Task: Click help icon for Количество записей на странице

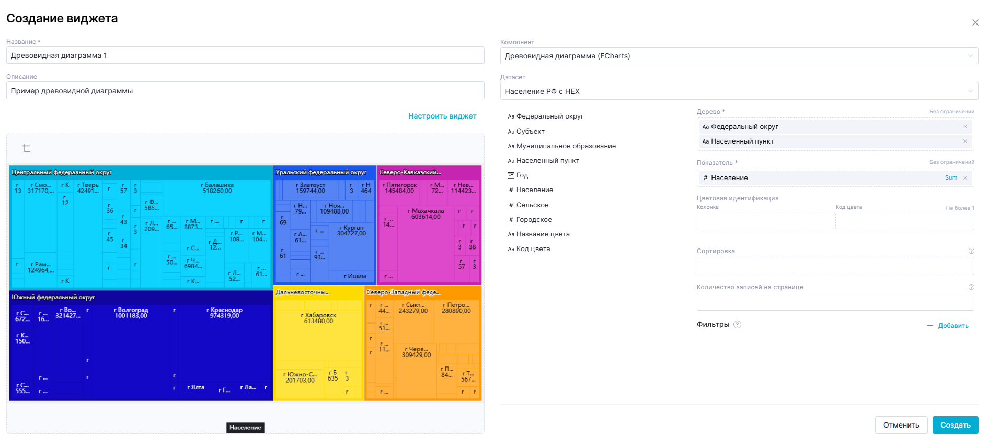Action: (x=971, y=287)
